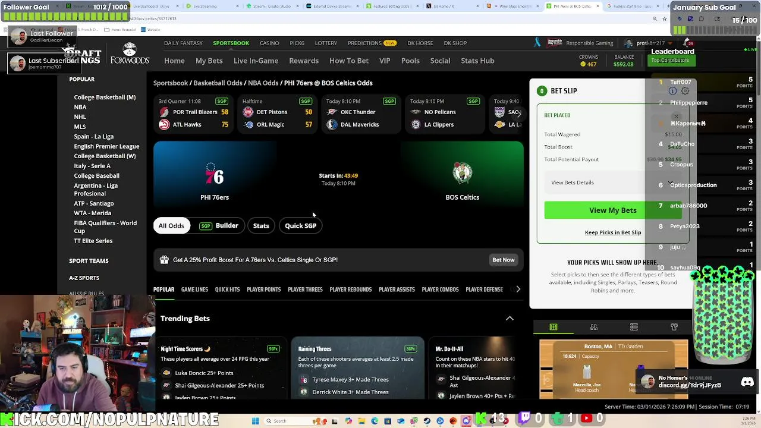Select English Premier League in sidebar
This screenshot has width=761, height=428.
(x=106, y=146)
